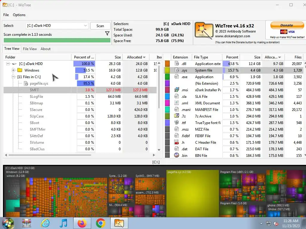This screenshot has width=306, height=229.
Task: Click the Windows folder icon in tree
Action: pyautogui.click(x=20, y=70)
